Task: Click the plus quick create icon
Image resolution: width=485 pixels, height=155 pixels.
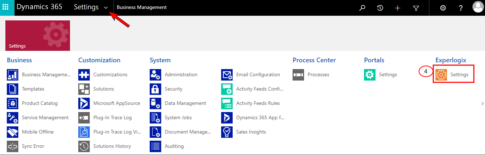Action: [x=397, y=8]
